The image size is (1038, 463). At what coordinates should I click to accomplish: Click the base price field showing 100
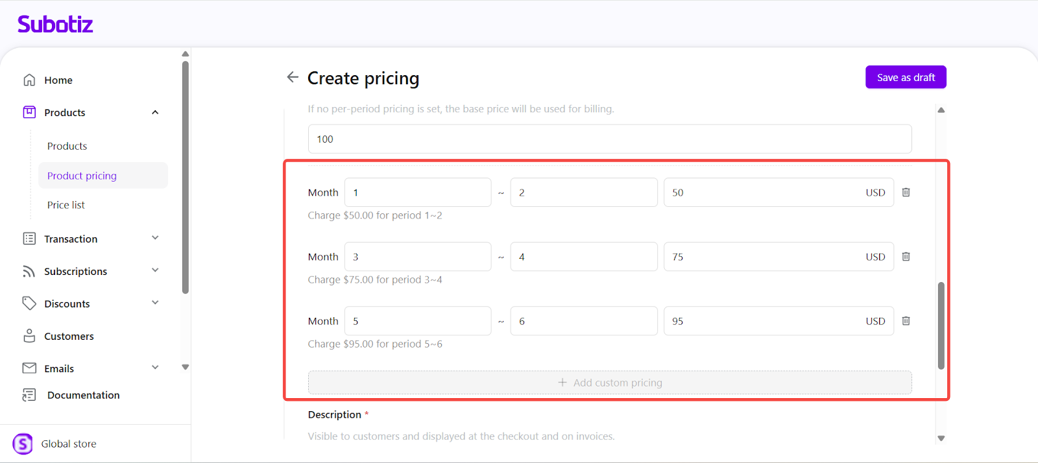609,139
